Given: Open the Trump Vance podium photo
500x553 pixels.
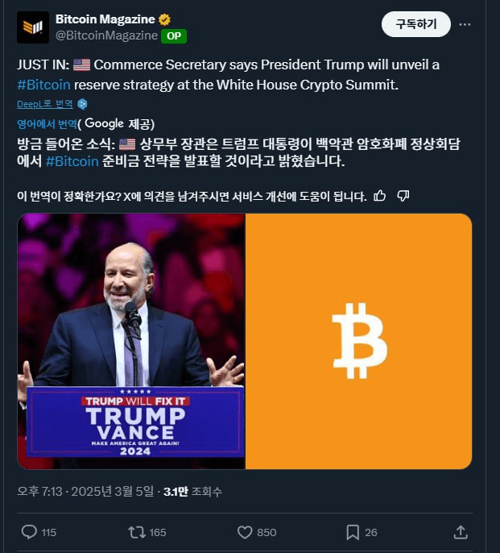Looking at the screenshot, I should coord(130,341).
